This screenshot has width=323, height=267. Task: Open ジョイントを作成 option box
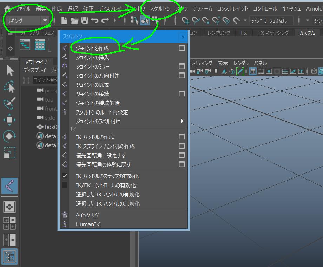pyautogui.click(x=182, y=48)
